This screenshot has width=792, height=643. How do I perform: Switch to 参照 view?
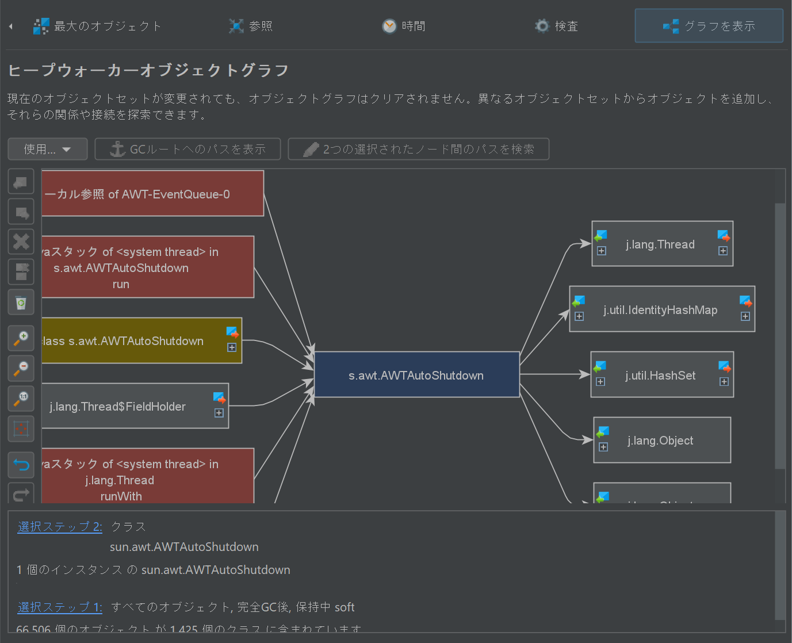[251, 26]
